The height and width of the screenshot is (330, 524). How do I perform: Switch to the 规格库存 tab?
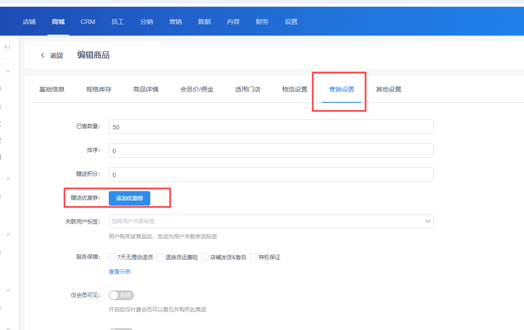click(x=99, y=89)
